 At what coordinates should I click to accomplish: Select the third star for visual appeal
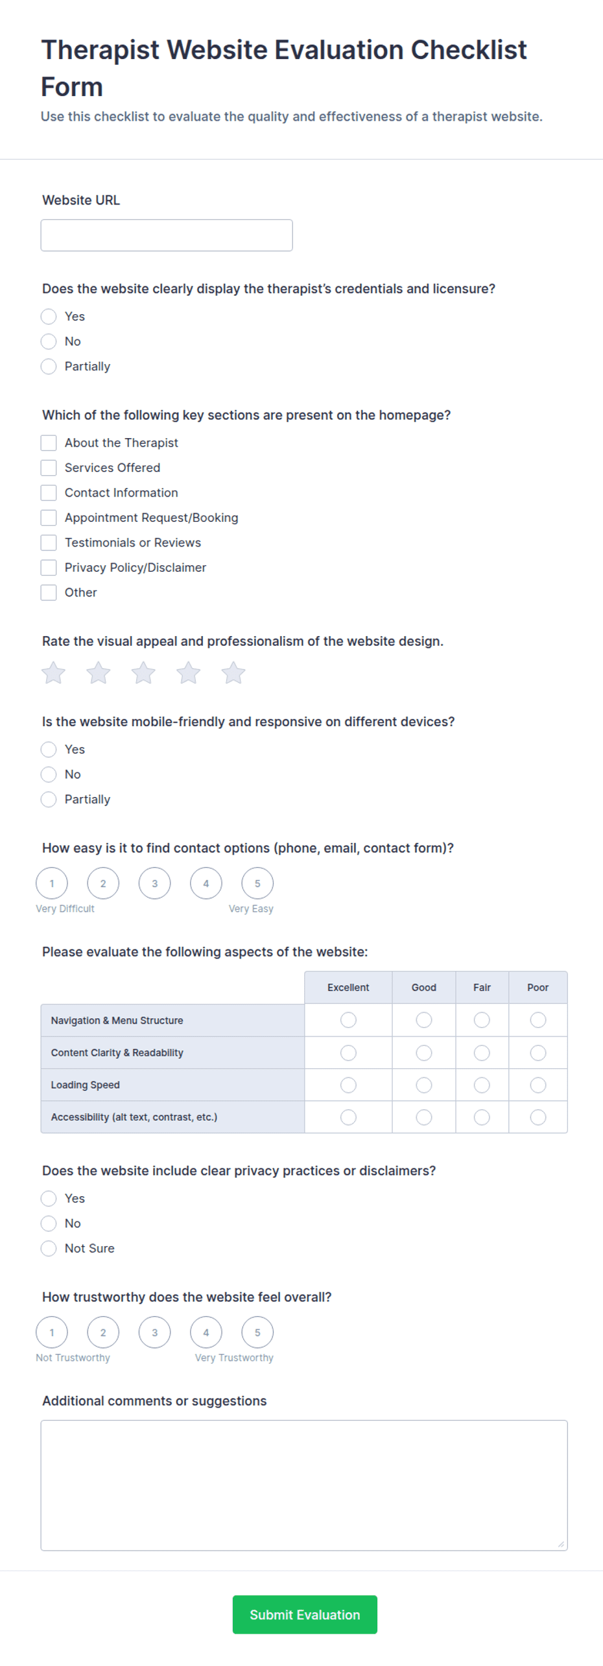143,672
